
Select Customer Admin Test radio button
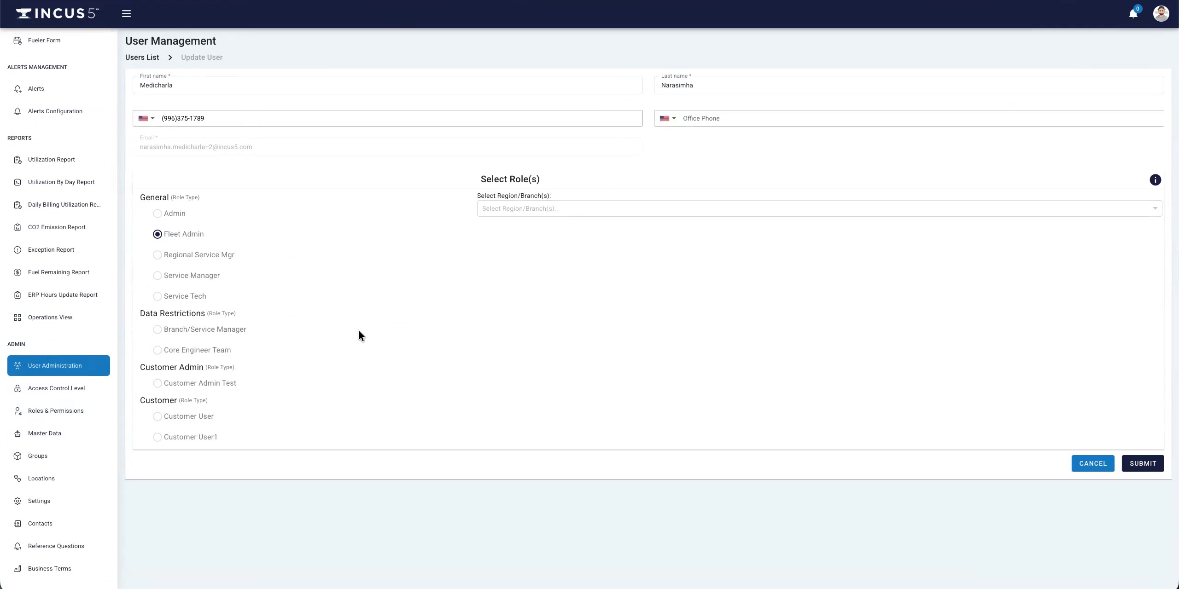[x=158, y=383]
